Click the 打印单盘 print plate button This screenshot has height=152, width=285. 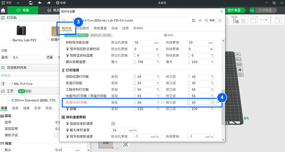click(x=265, y=10)
